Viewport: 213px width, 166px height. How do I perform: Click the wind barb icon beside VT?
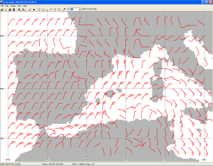tap(64, 10)
